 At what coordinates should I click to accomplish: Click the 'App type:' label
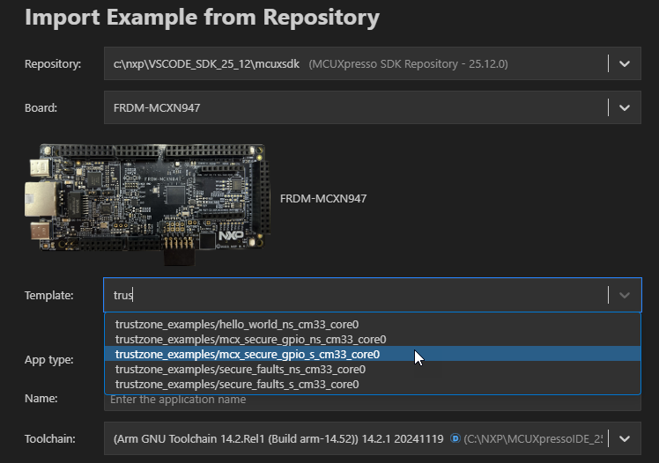coord(49,360)
